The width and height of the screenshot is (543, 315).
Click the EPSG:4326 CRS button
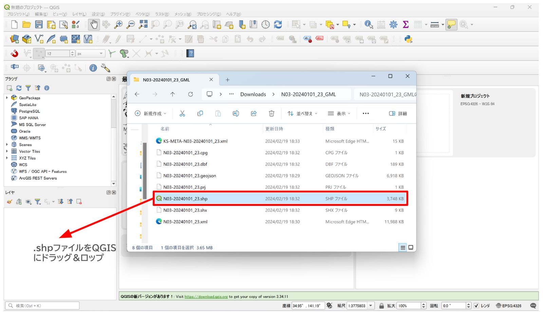tap(508, 306)
